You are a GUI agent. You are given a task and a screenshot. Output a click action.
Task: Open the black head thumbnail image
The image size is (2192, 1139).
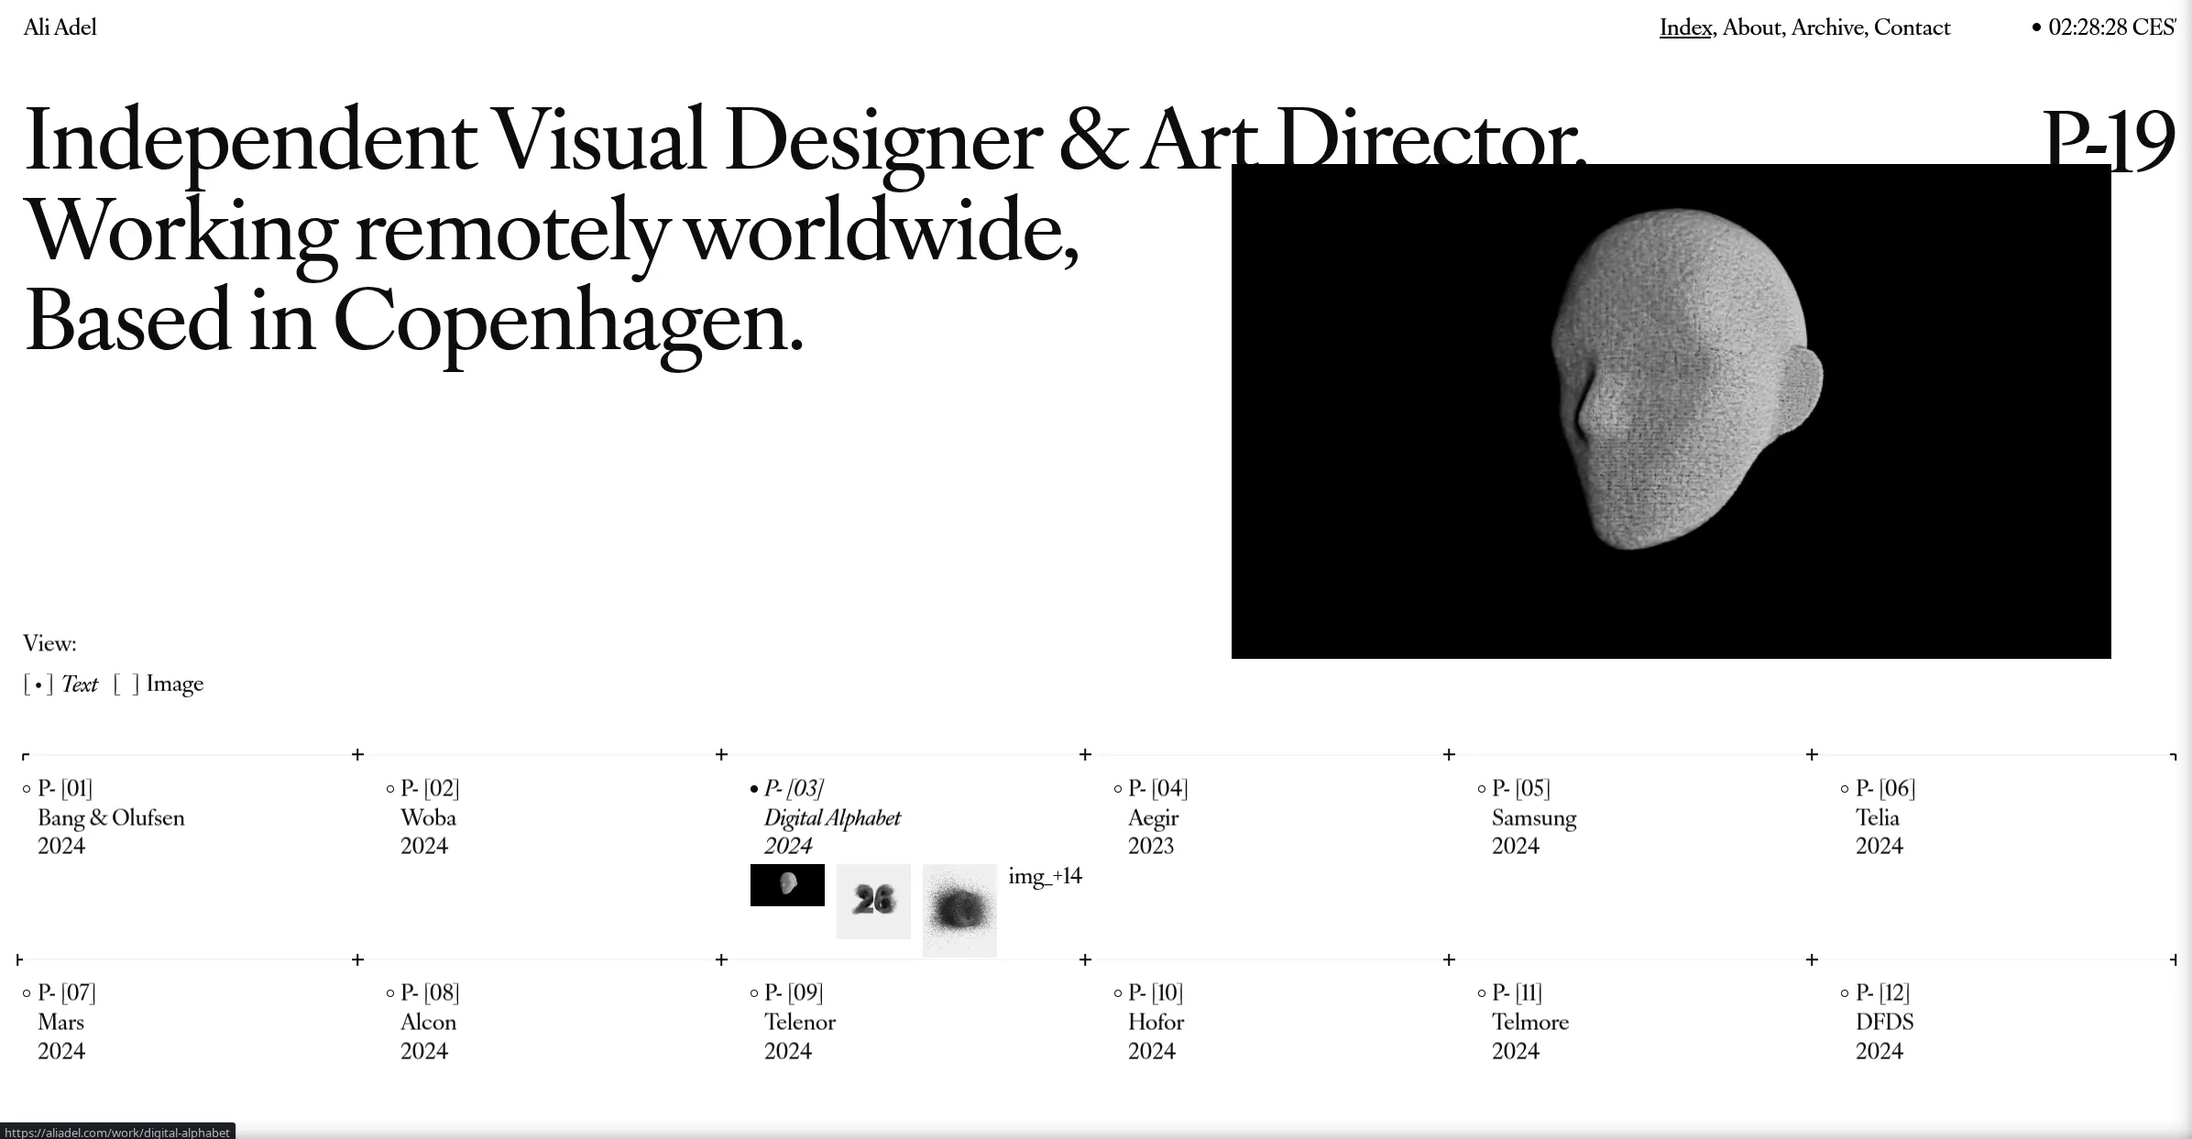coord(787,885)
